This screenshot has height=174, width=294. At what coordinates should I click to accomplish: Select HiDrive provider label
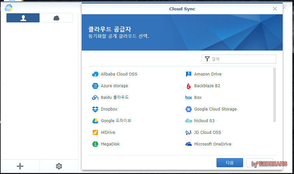point(108,133)
